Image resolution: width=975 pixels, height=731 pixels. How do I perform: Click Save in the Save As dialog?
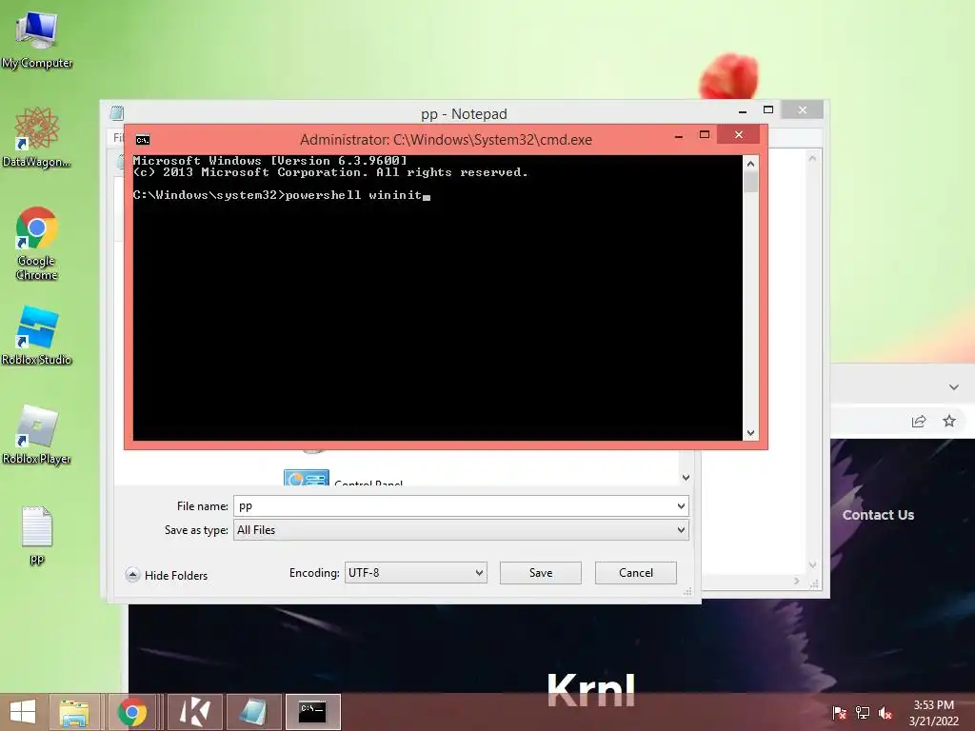click(541, 572)
